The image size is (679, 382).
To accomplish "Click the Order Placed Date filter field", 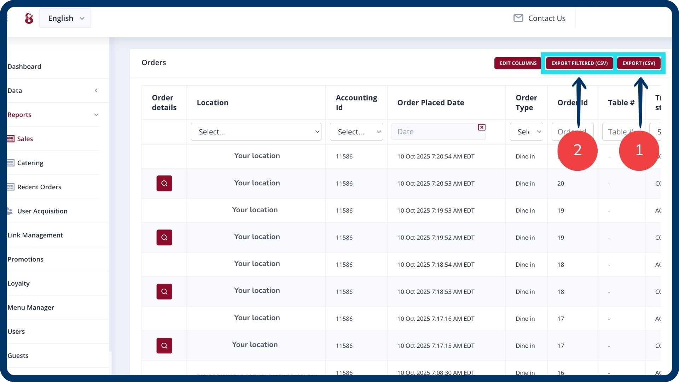I will point(435,132).
